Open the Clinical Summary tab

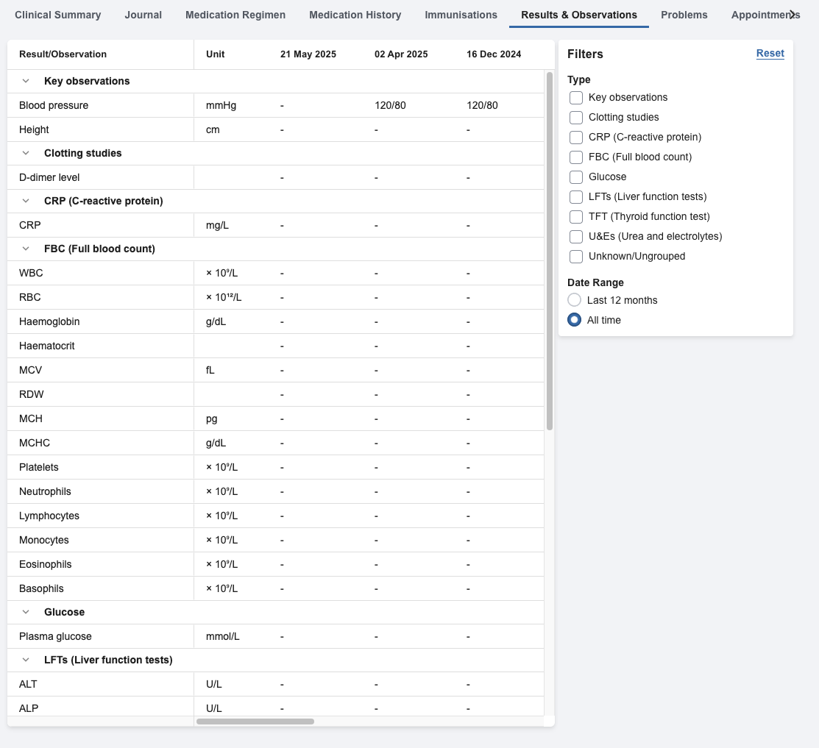[58, 15]
